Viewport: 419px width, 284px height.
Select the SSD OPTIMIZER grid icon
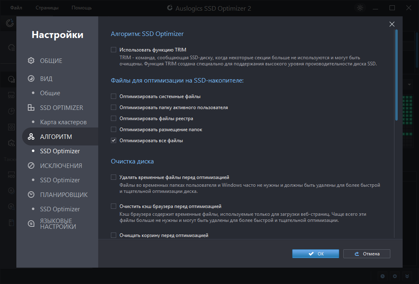click(x=31, y=107)
